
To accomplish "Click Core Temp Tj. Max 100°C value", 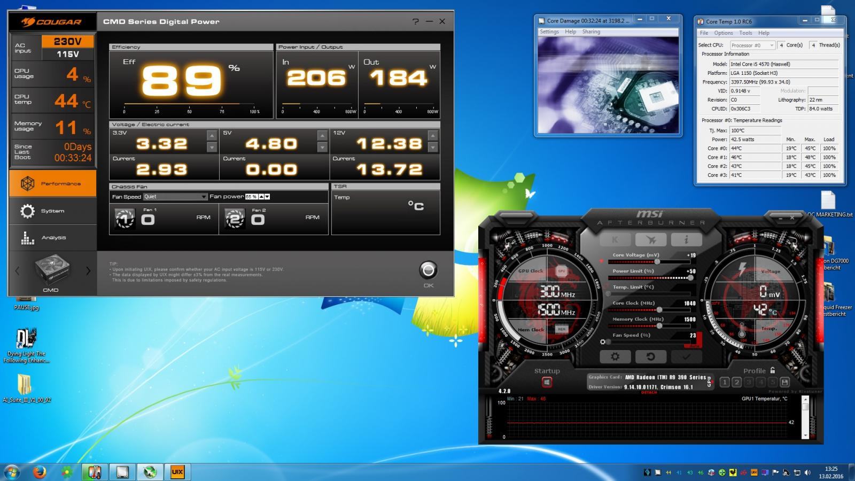I will (755, 130).
